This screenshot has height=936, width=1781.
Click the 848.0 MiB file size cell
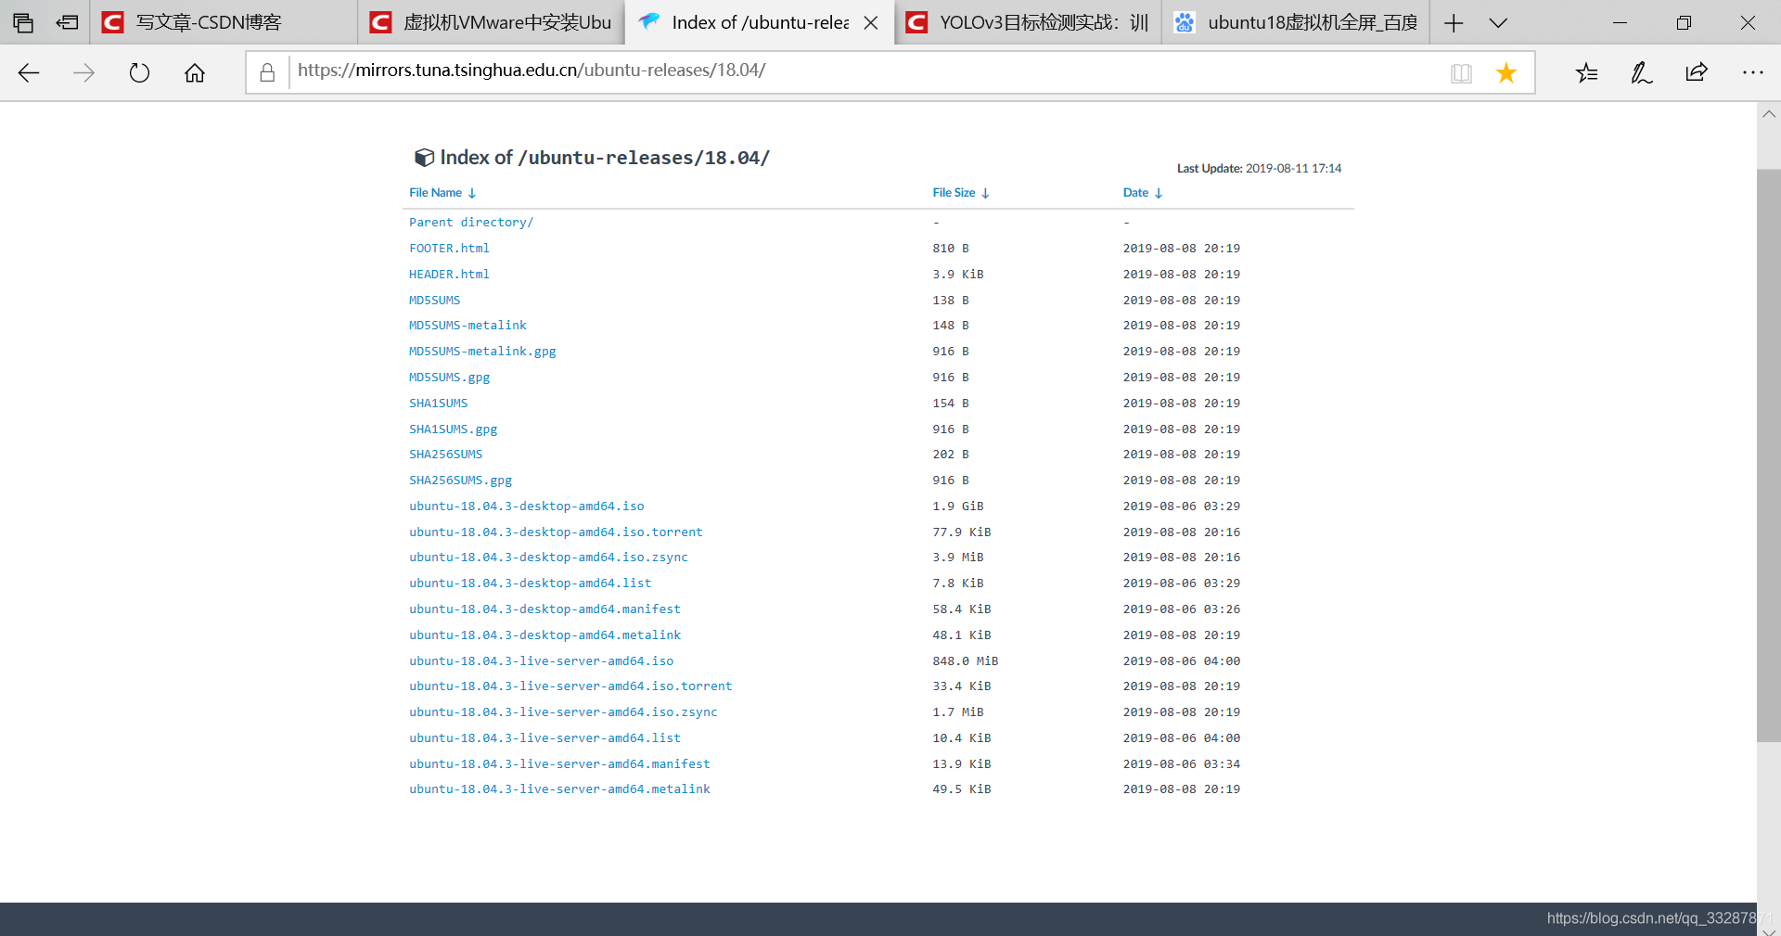pos(966,661)
